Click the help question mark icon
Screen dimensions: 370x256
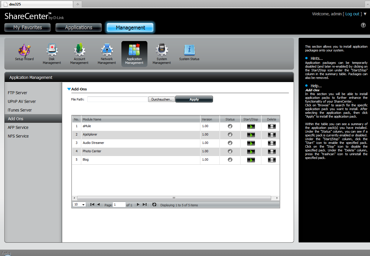[x=363, y=25]
